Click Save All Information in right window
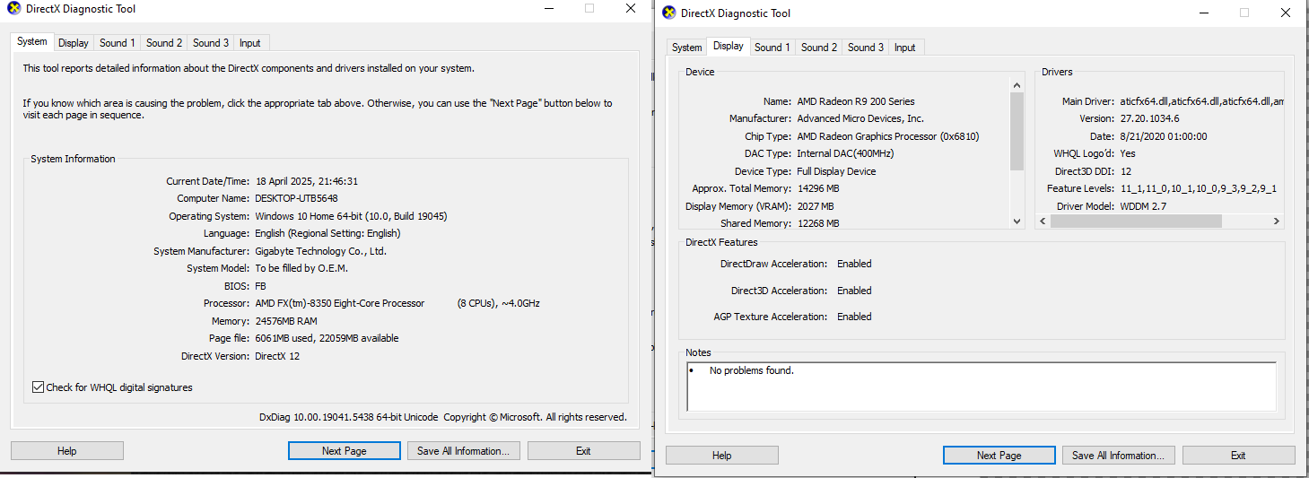The image size is (1309, 478). [1118, 456]
